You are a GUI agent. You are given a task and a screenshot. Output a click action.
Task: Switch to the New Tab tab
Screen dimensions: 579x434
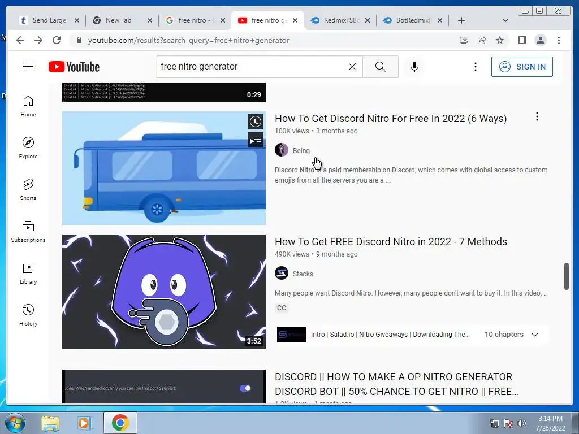118,20
